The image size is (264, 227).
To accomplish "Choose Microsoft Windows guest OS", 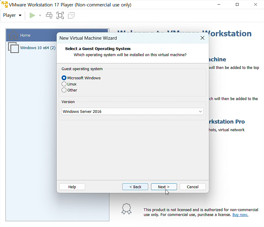I will (81, 78).
